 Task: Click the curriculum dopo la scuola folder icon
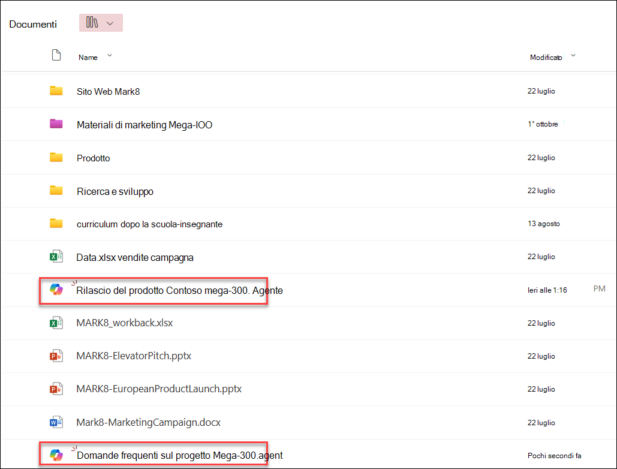(56, 224)
